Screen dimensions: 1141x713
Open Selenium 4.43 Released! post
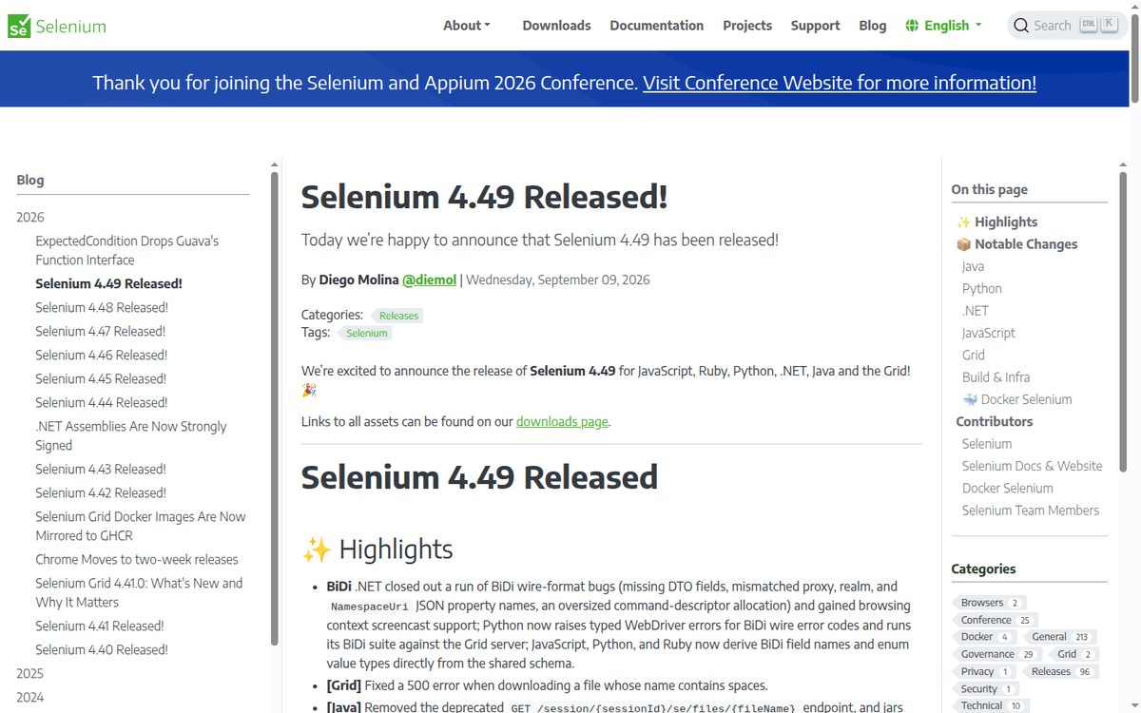pyautogui.click(x=101, y=469)
